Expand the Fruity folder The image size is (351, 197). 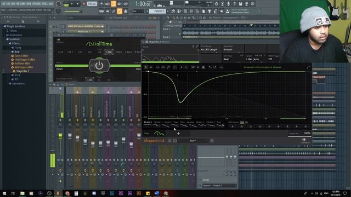[16, 48]
